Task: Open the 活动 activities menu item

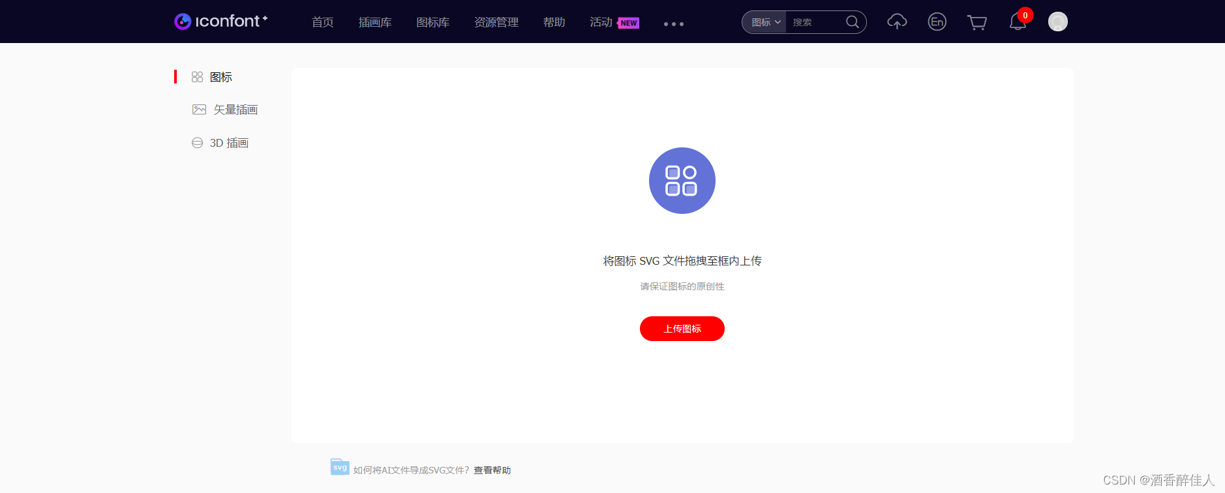Action: click(x=601, y=22)
